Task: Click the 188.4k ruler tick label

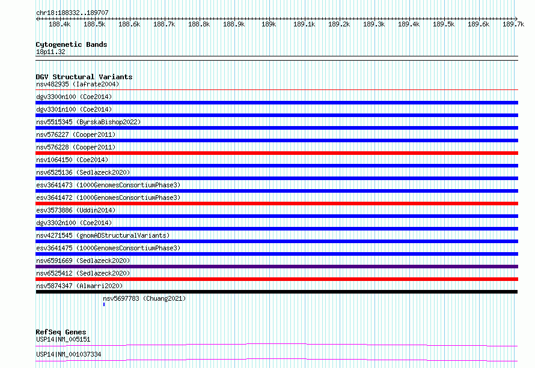Action: pos(60,24)
